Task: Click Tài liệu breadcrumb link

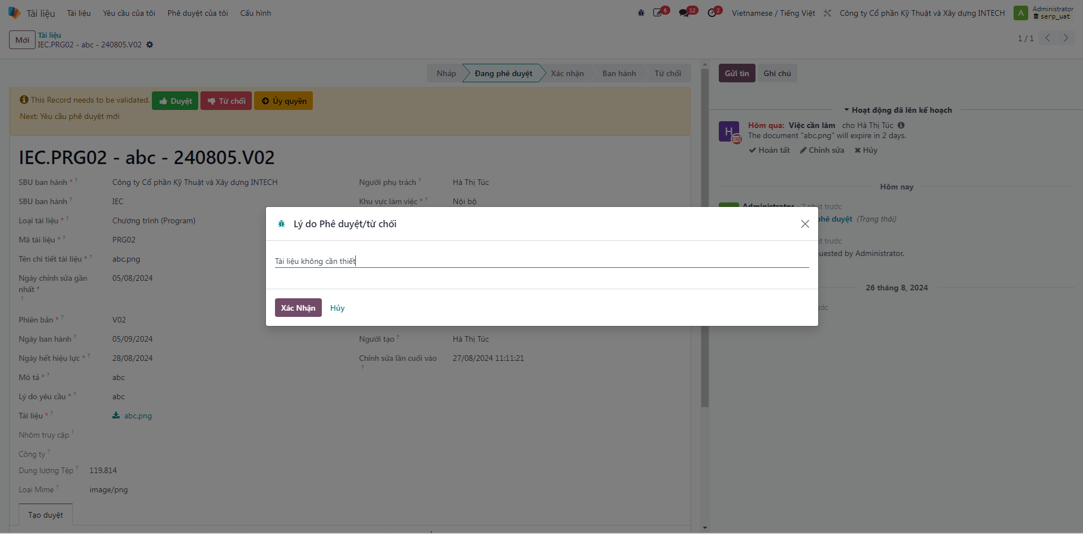Action: [x=49, y=35]
